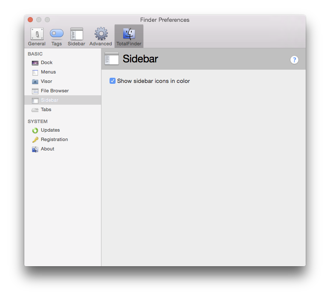Click the green Updates icon
Image resolution: width=330 pixels, height=300 pixels.
click(35, 130)
